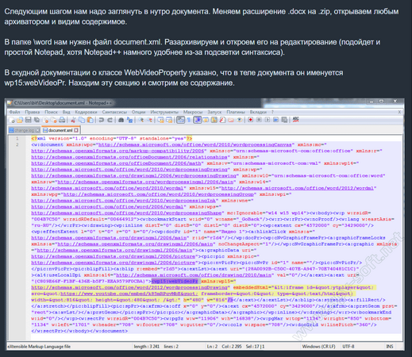This screenshot has height=357, width=412.
Task: Click eXtensible Markup Language file status text
Action: 39,347
